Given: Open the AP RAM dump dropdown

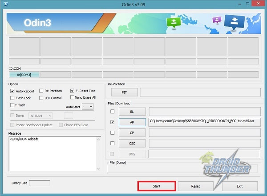Looking at the screenshot, I should click(40, 116).
